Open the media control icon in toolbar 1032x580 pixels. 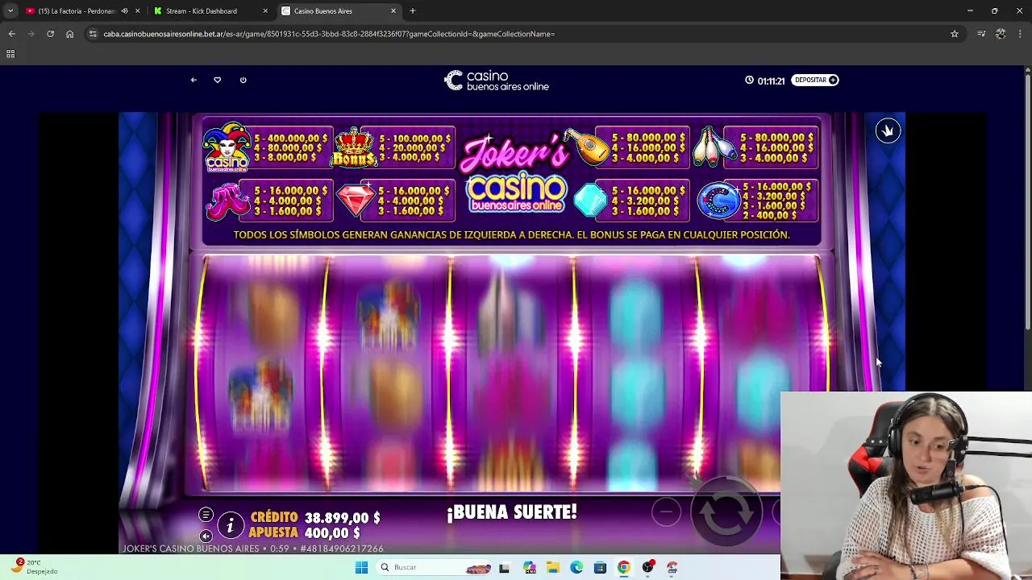[981, 34]
